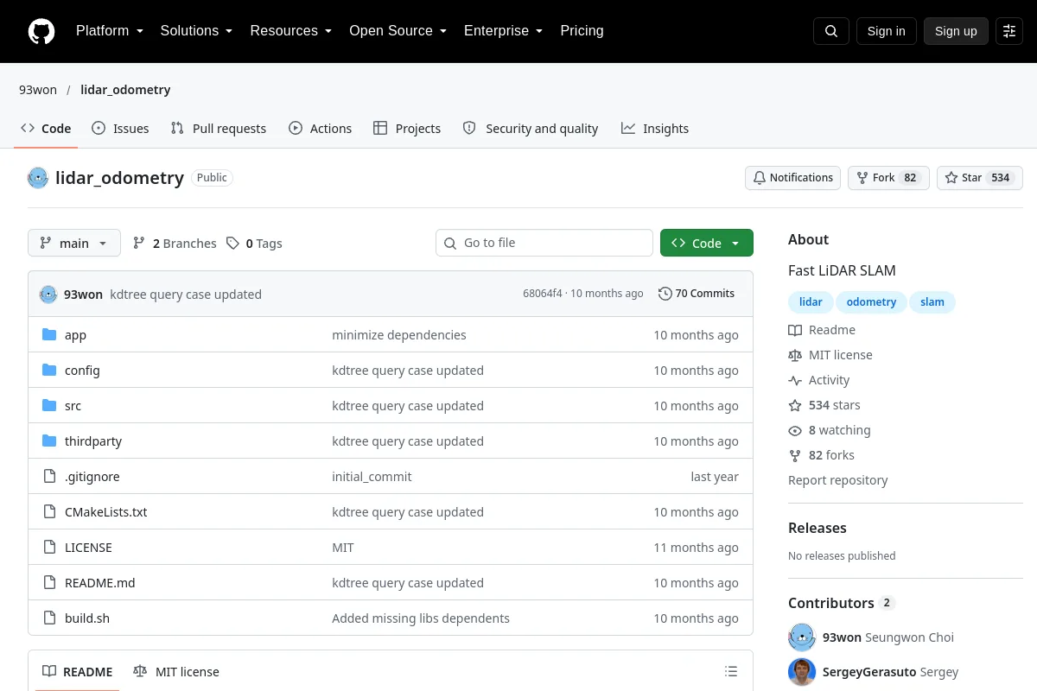The width and height of the screenshot is (1037, 691).
Task: Open the thirdparty folder icon
Action: tap(49, 441)
